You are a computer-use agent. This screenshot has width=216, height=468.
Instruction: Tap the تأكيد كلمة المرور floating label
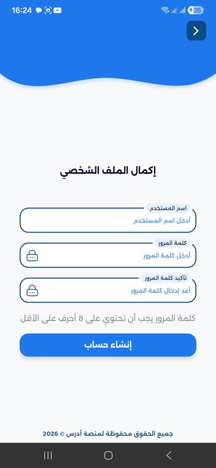click(166, 278)
